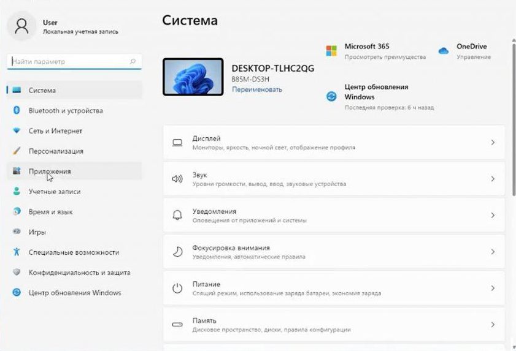516x351 pixels.
Task: Open the Приложения section in sidebar
Action: 50,172
